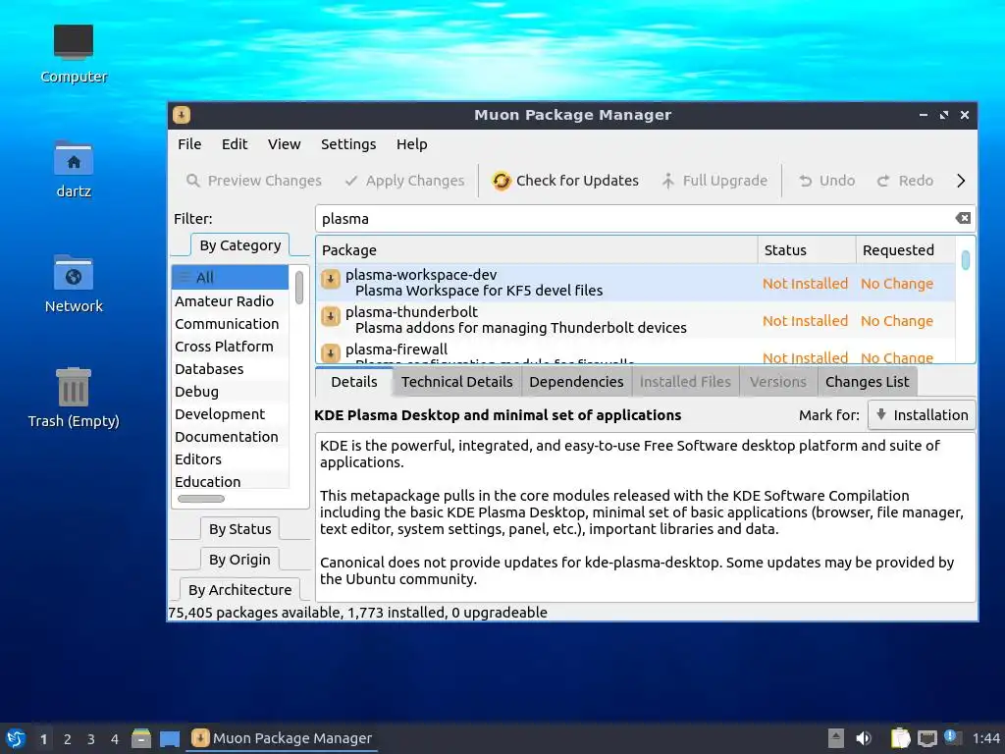Click Not Installed status for plasma-thunderbolt
The image size is (1005, 754).
coord(805,321)
